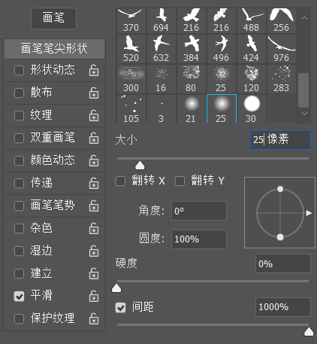Open the 画笔笔尖形状 section
This screenshot has height=344, width=317.
(x=54, y=49)
